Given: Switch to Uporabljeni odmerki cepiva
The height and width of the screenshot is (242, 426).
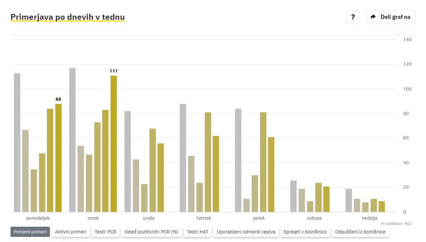Looking at the screenshot, I should 246,232.
